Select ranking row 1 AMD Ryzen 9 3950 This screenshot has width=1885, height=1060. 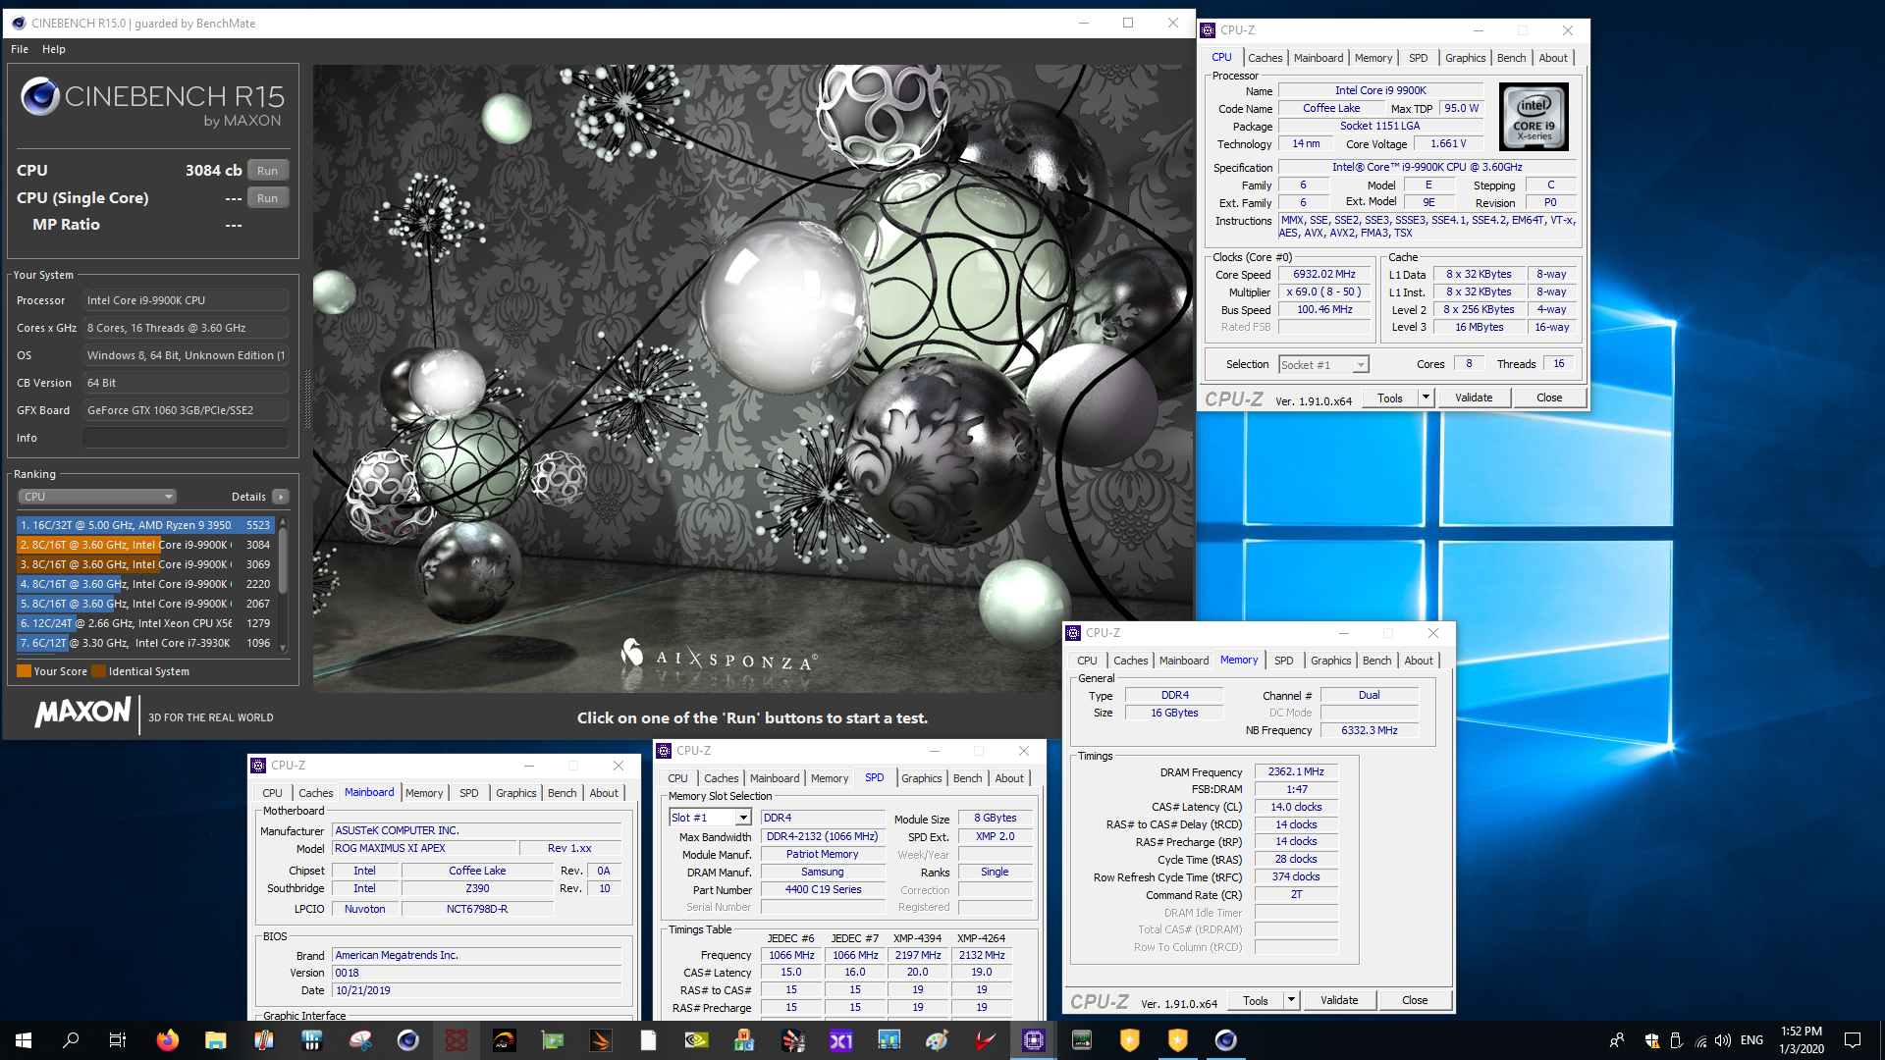(144, 525)
